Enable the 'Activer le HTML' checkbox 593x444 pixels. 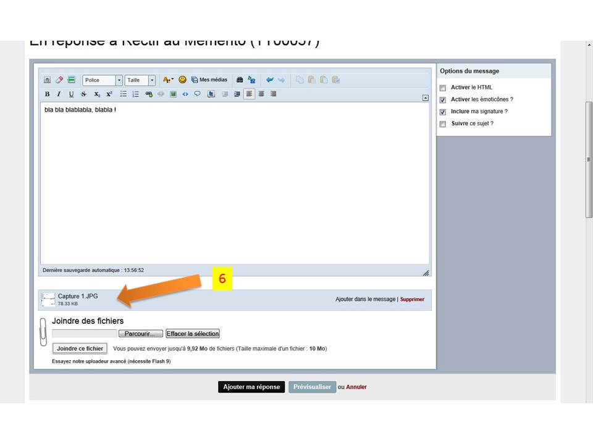(442, 88)
